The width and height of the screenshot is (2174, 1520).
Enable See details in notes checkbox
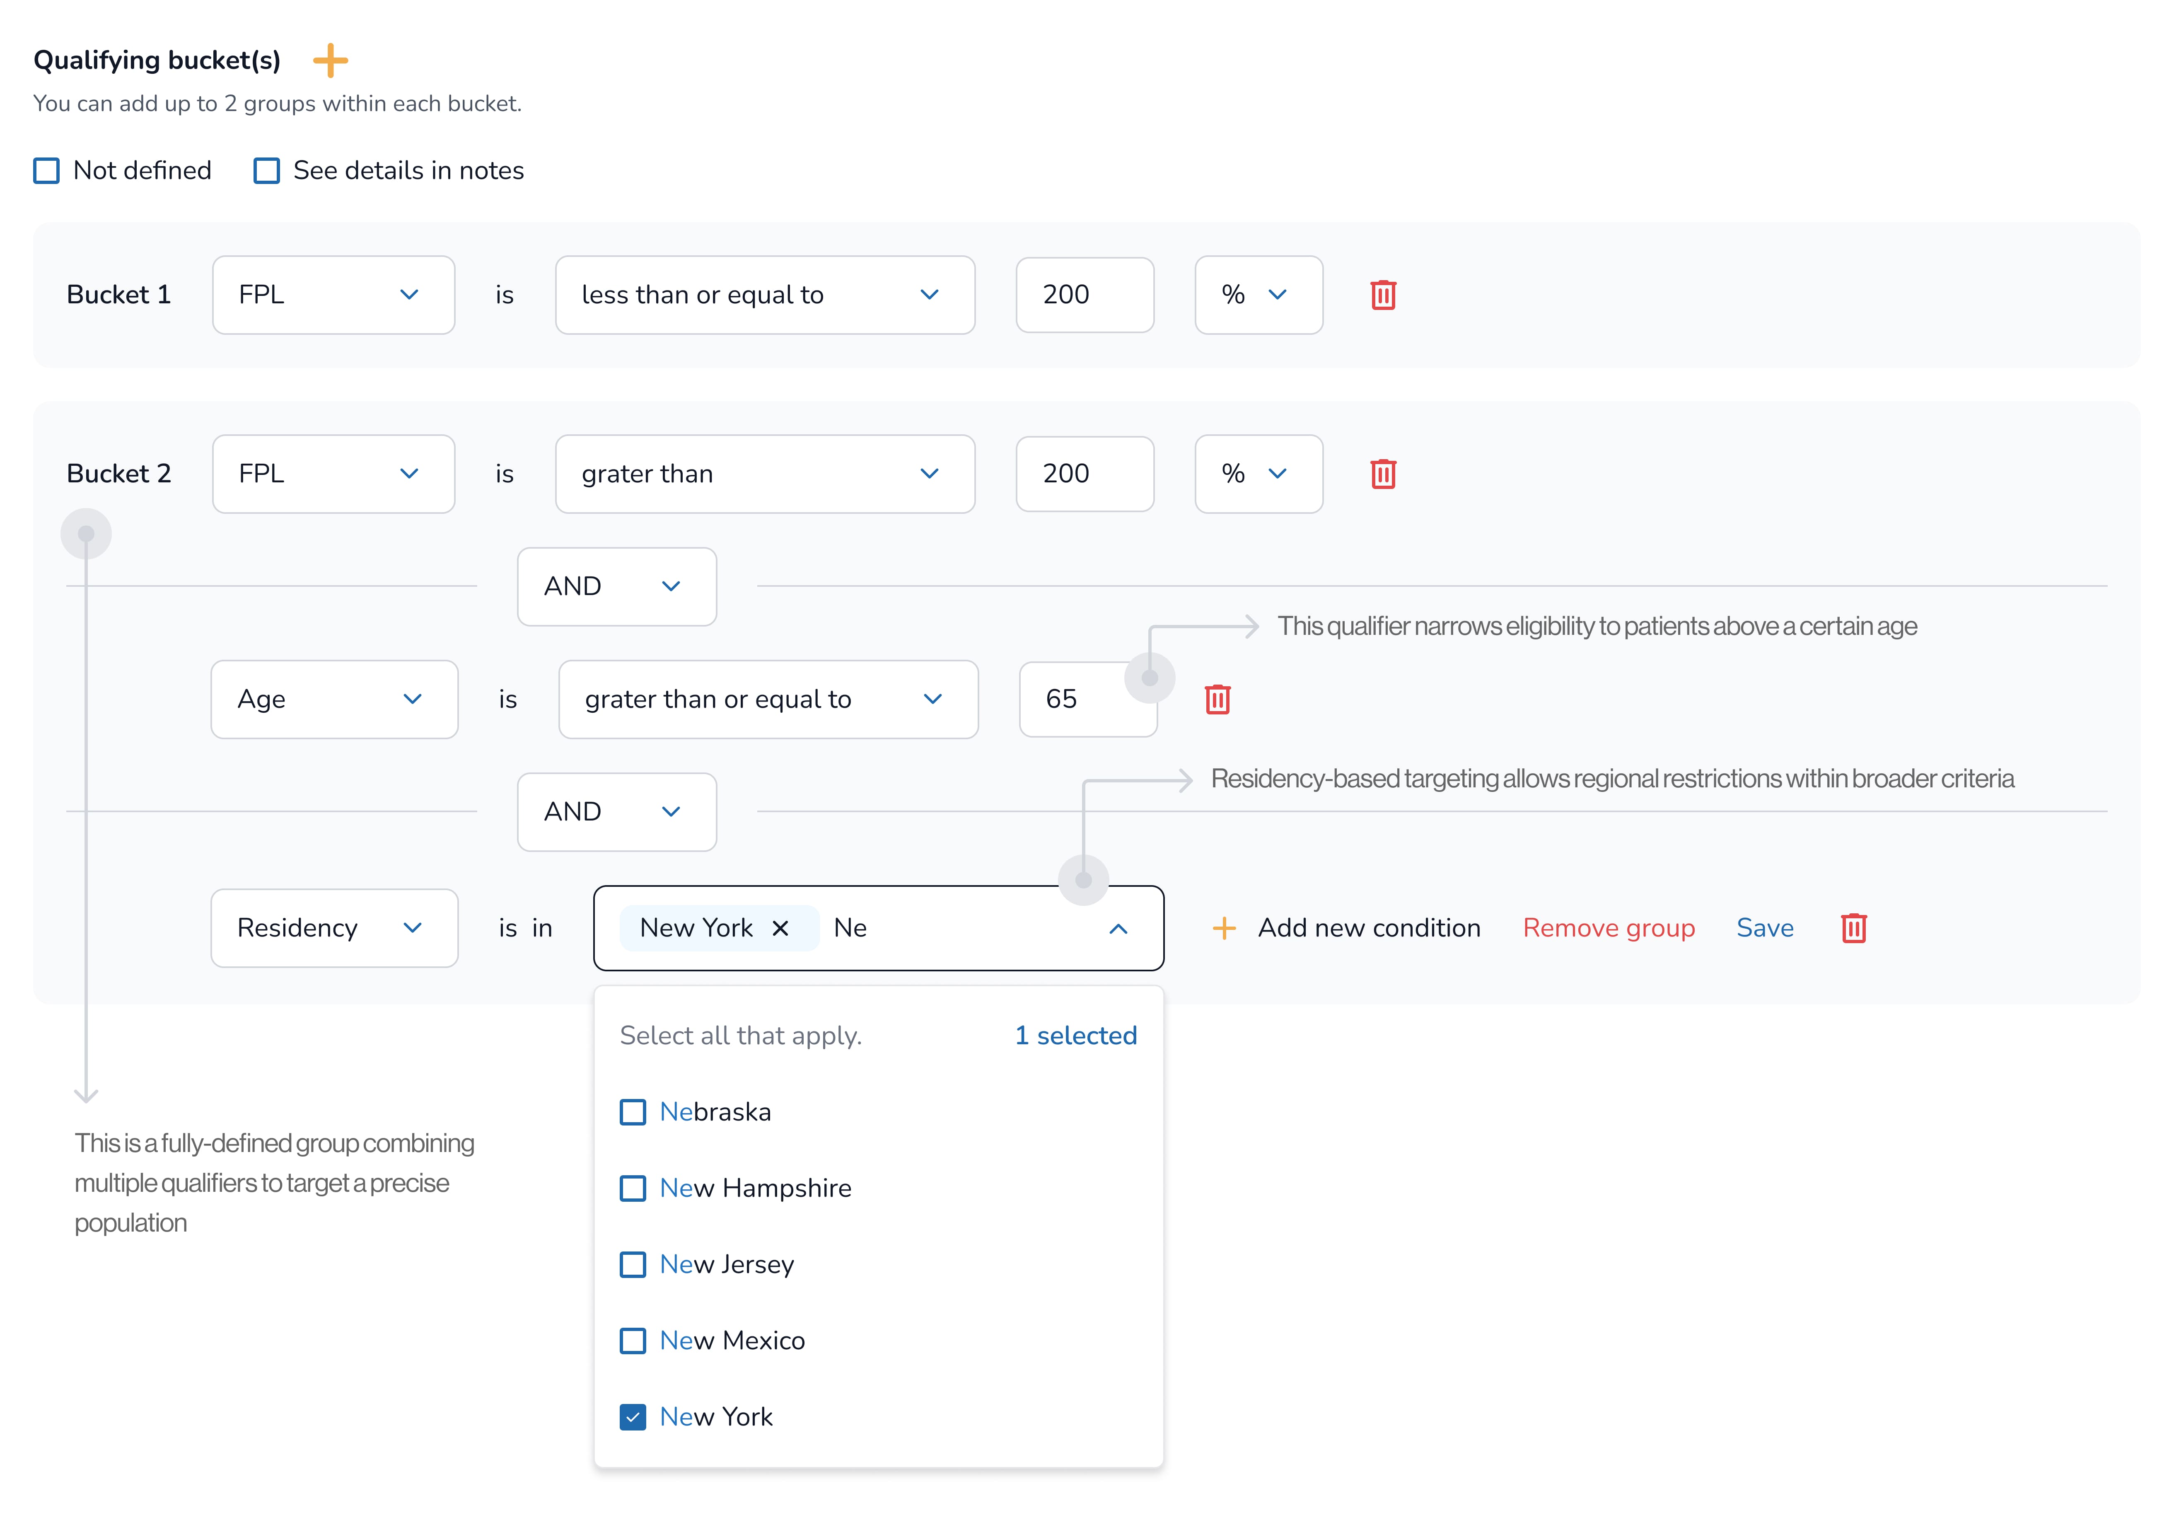click(x=267, y=170)
